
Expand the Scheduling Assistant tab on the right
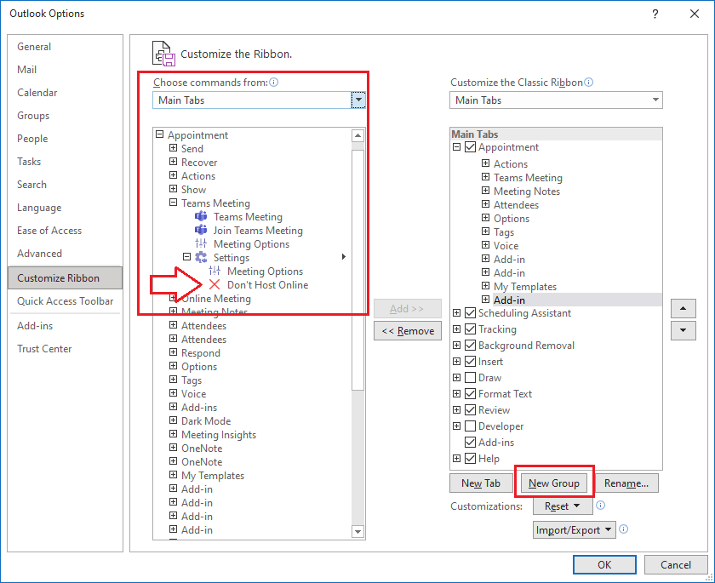click(x=456, y=312)
